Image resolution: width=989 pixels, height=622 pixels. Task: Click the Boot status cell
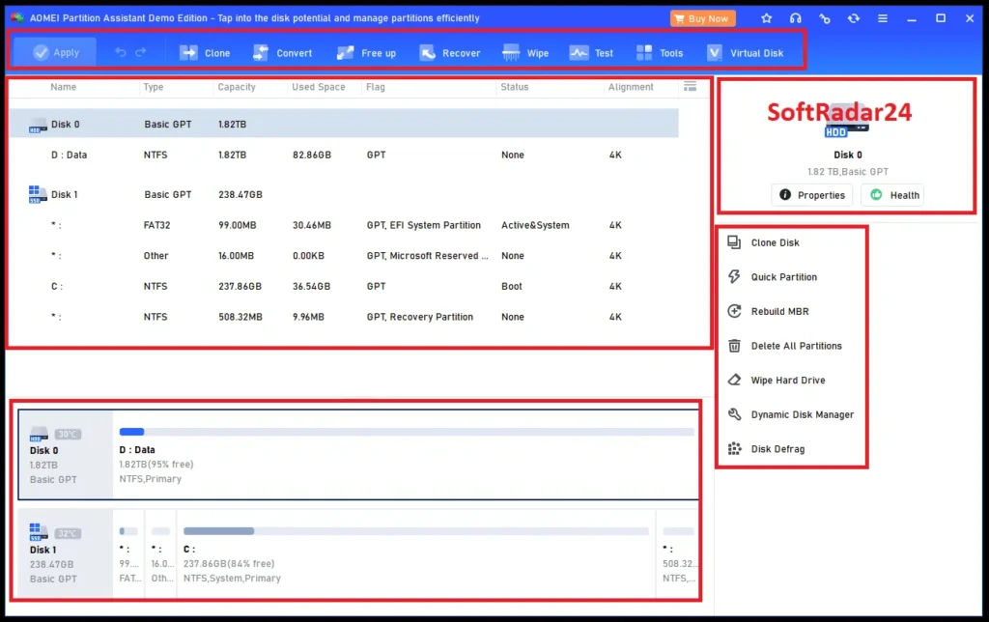tap(512, 287)
